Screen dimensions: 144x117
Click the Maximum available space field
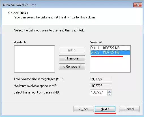101,86
